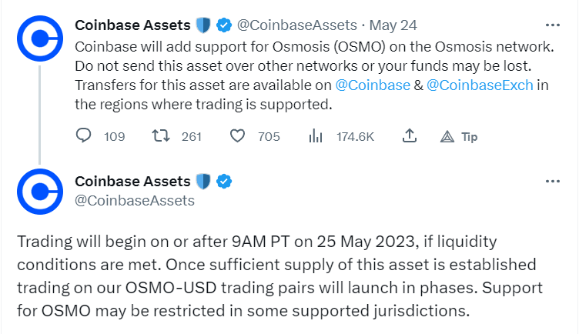
Task: Open more options menu of first tweet
Action: click(x=552, y=25)
